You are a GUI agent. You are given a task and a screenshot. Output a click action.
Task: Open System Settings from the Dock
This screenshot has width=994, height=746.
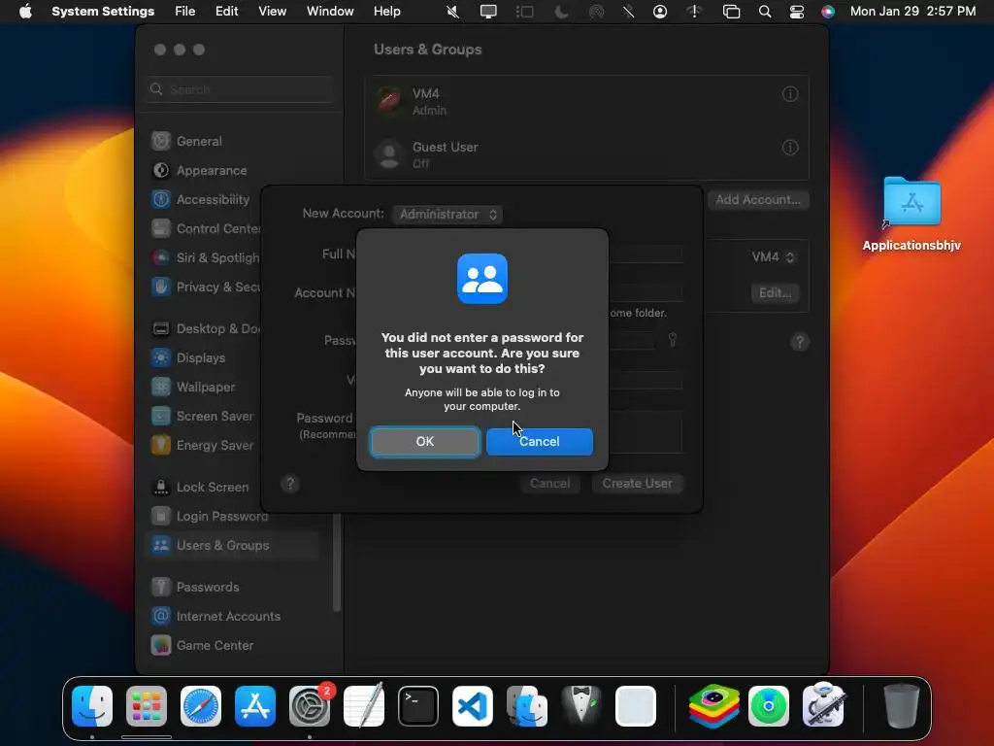(310, 706)
